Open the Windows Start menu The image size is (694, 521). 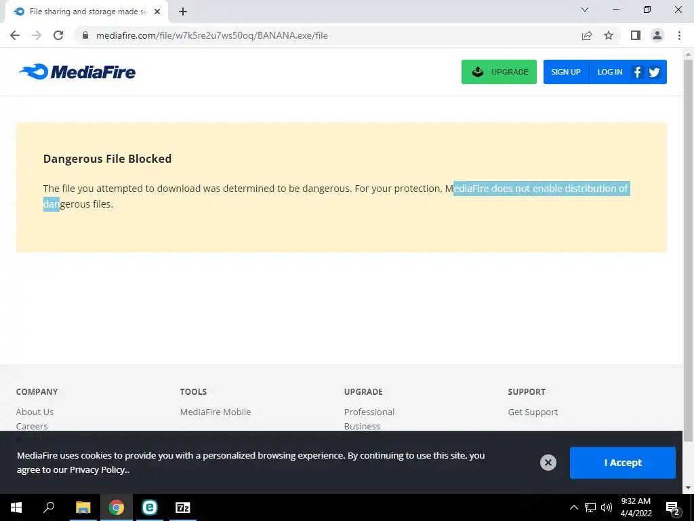(x=16, y=507)
